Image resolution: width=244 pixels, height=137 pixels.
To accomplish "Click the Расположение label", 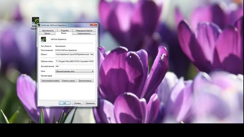I will click(47, 50).
